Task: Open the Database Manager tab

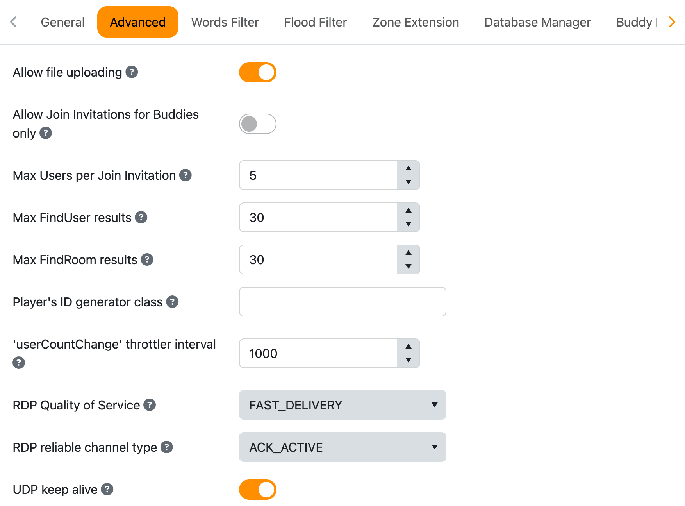Action: (537, 22)
